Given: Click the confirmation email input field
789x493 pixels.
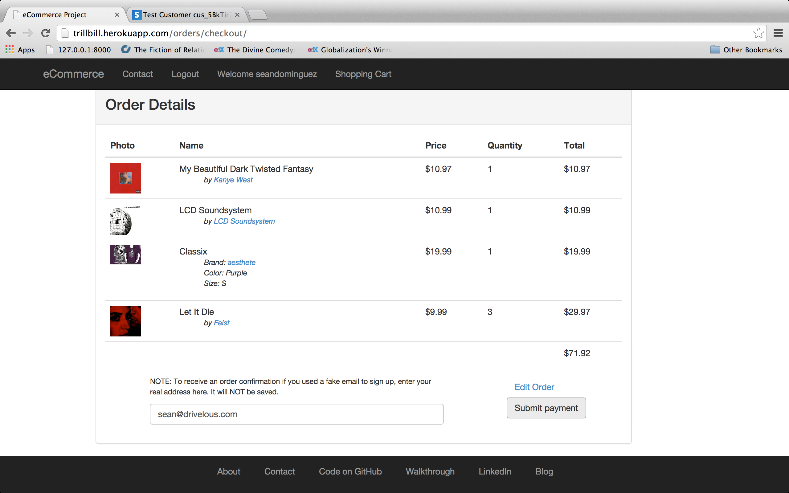Looking at the screenshot, I should [x=296, y=414].
